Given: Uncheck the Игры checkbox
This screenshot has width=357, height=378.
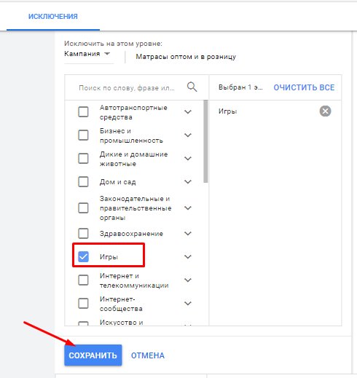Looking at the screenshot, I should pos(83,256).
